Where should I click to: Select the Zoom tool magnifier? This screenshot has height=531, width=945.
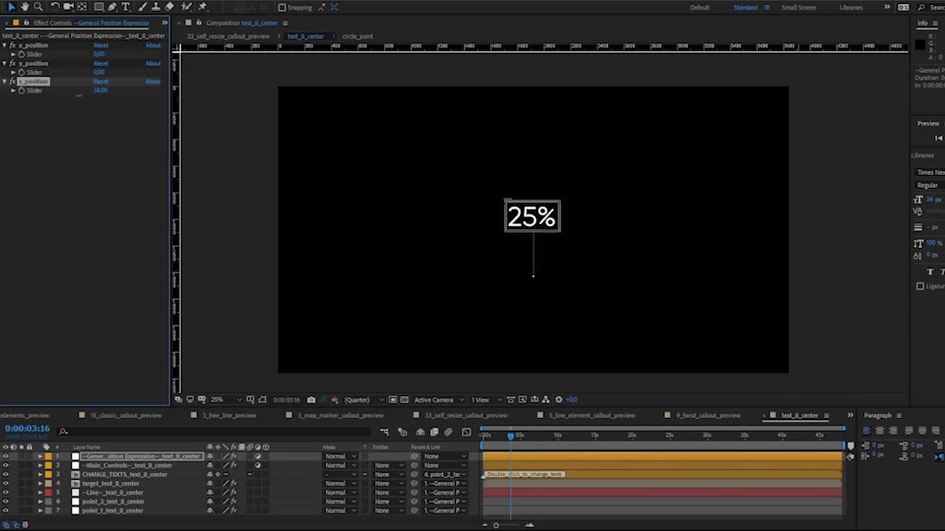(x=38, y=7)
